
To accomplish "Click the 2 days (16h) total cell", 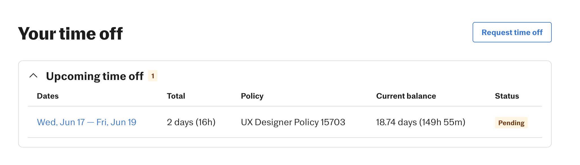I will [191, 122].
